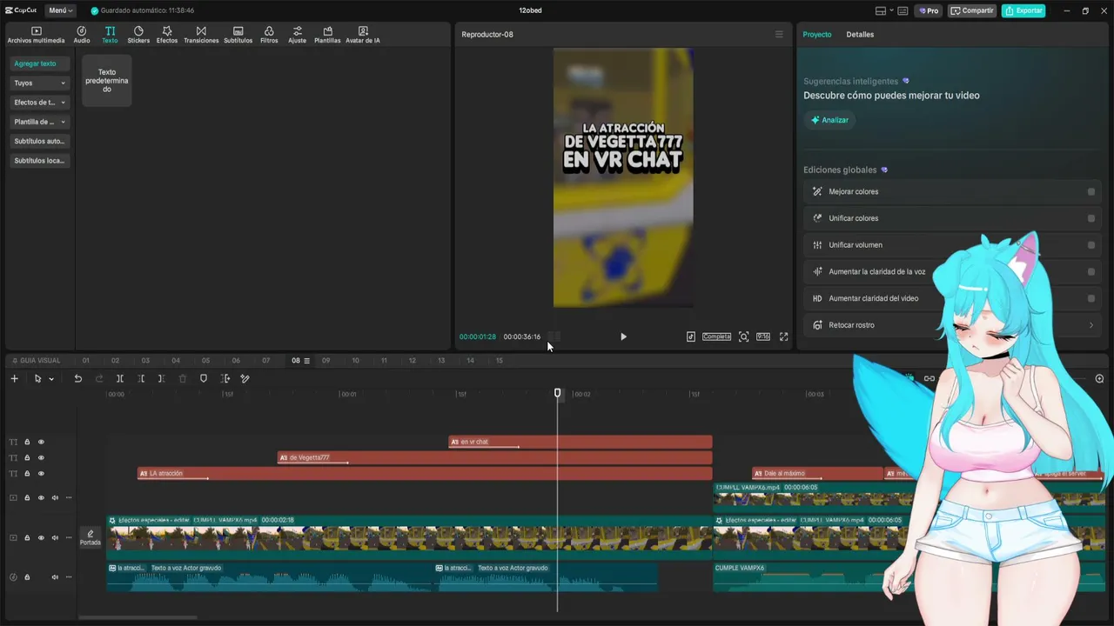Open the player's scan-frame preview icon
Viewport: 1114px width, 626px height.
743,336
